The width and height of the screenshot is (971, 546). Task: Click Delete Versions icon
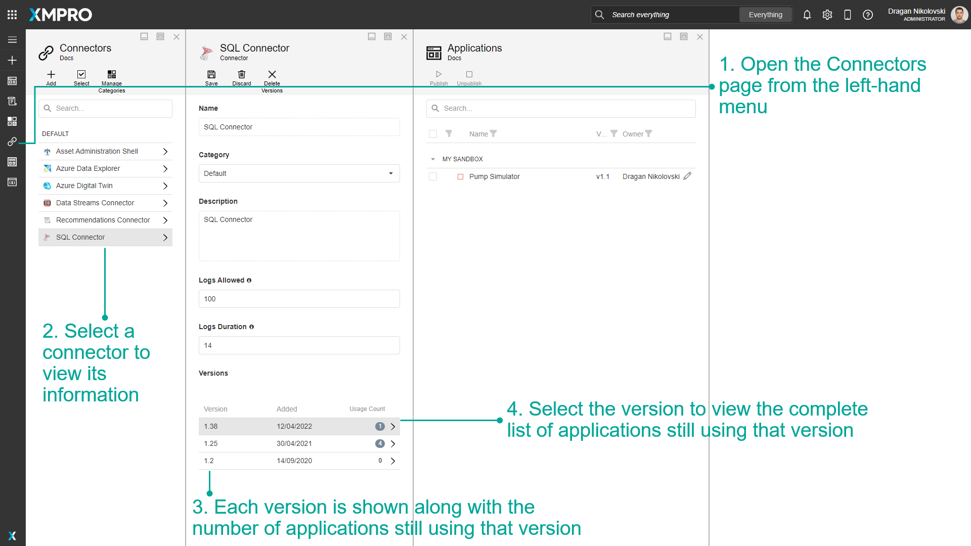point(272,75)
